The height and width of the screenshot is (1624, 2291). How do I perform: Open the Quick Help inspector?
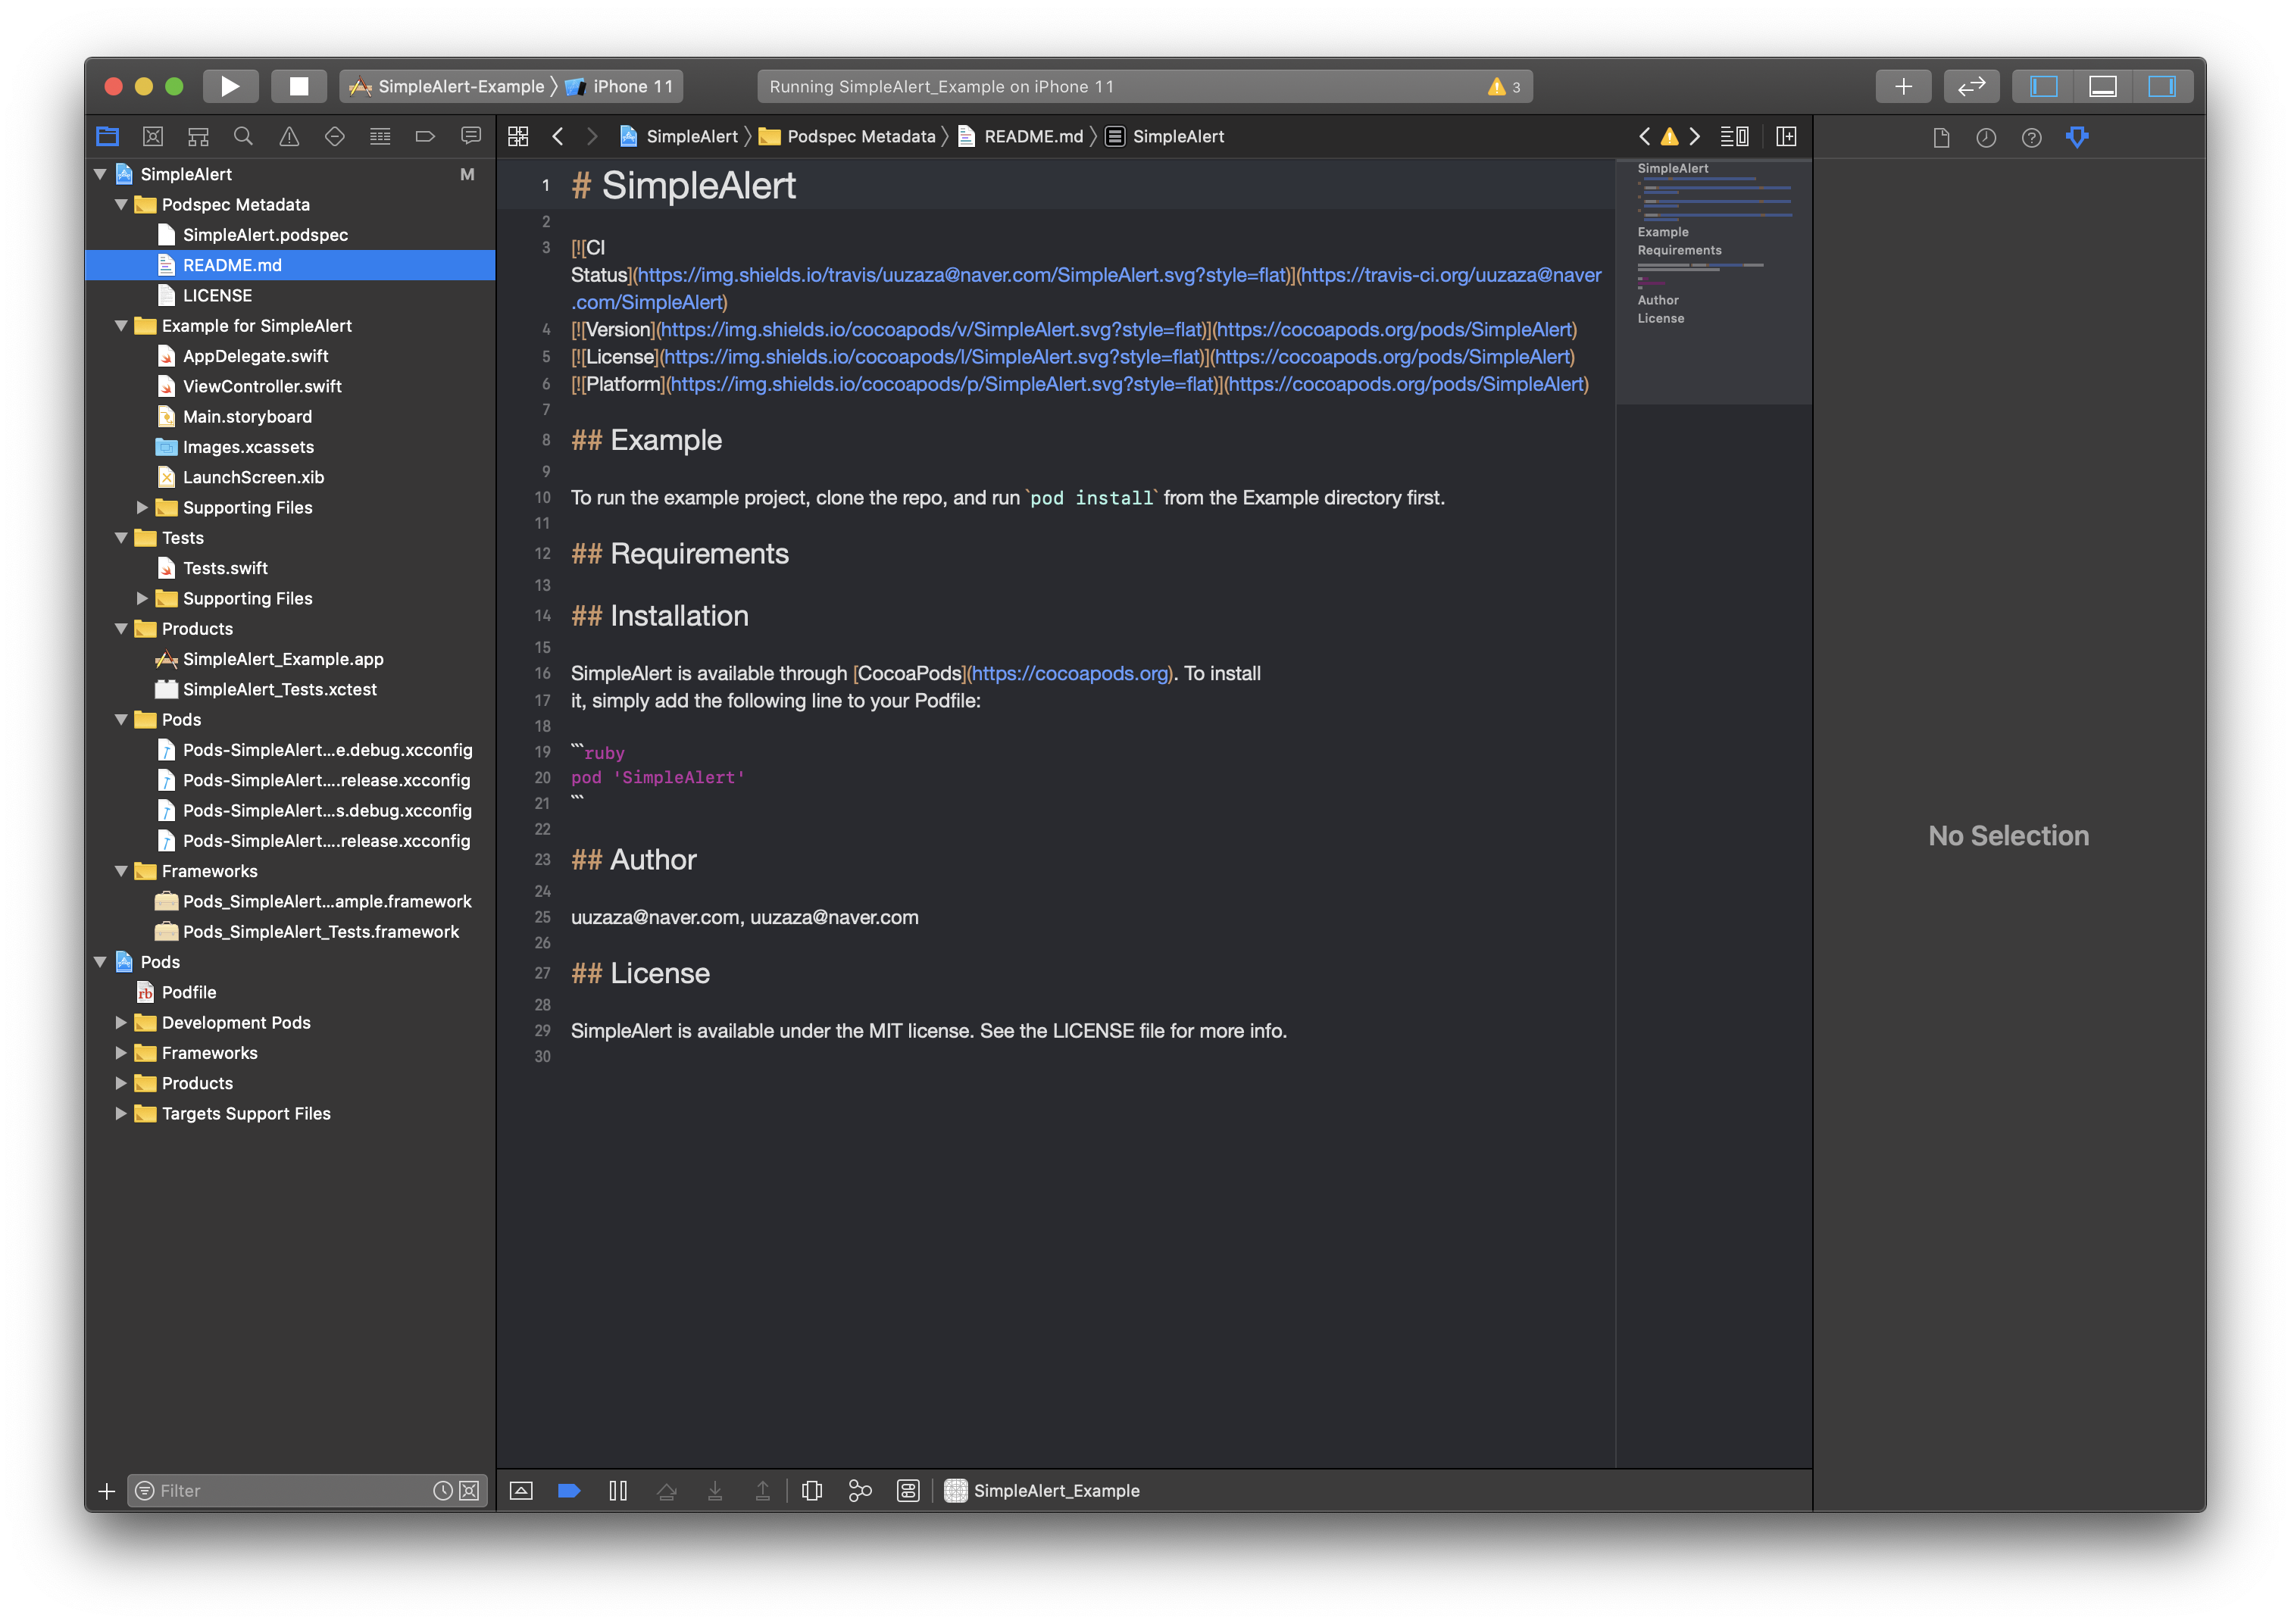(2031, 137)
